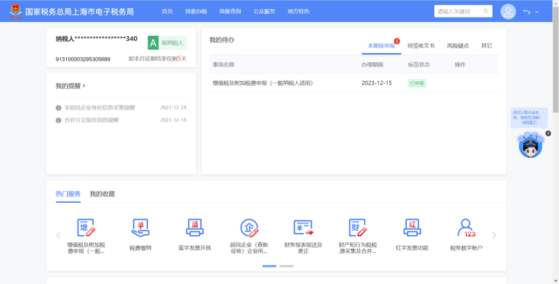The width and height of the screenshot is (559, 284).
Task: Go to second carousel page indicator
Action: pos(286,266)
